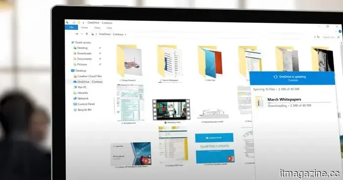Open the recent locations dropdown arrow
This screenshot has height=180, width=343.
tap(82, 34)
